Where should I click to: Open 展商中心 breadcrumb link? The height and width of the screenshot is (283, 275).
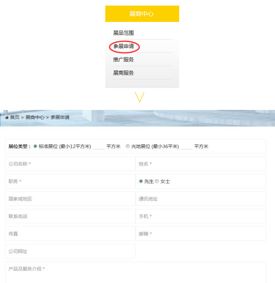pyautogui.click(x=35, y=117)
